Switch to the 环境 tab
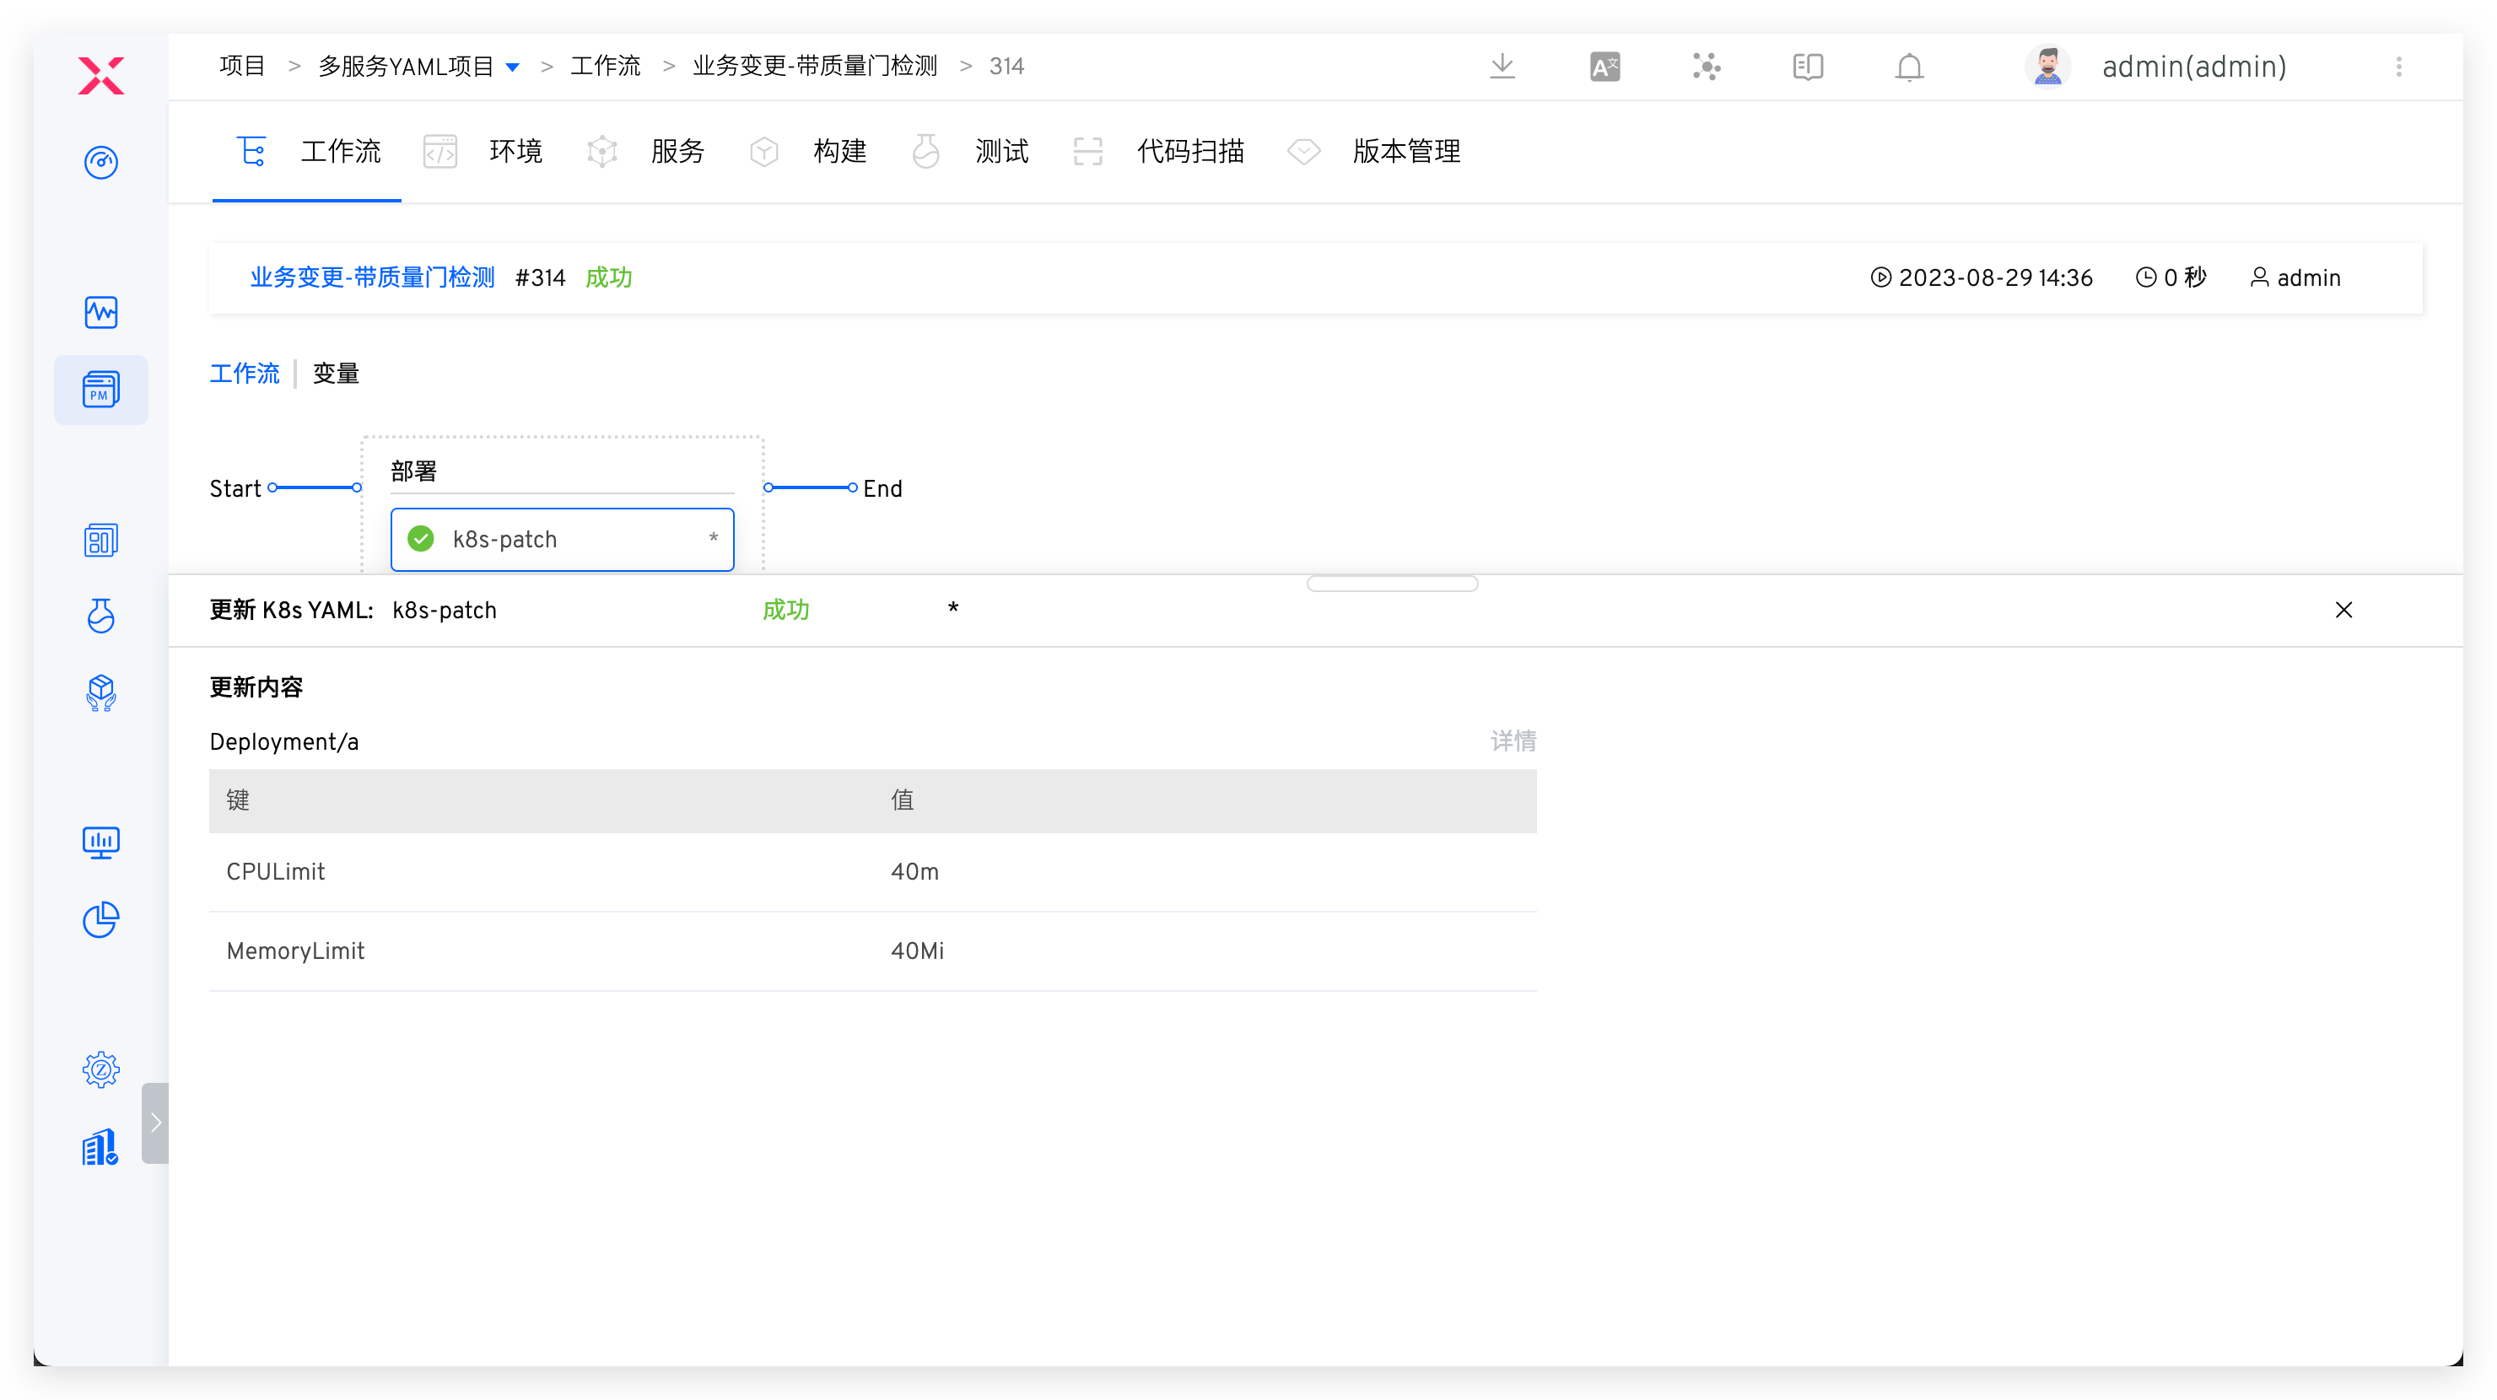The image size is (2497, 1400). pyautogui.click(x=514, y=151)
